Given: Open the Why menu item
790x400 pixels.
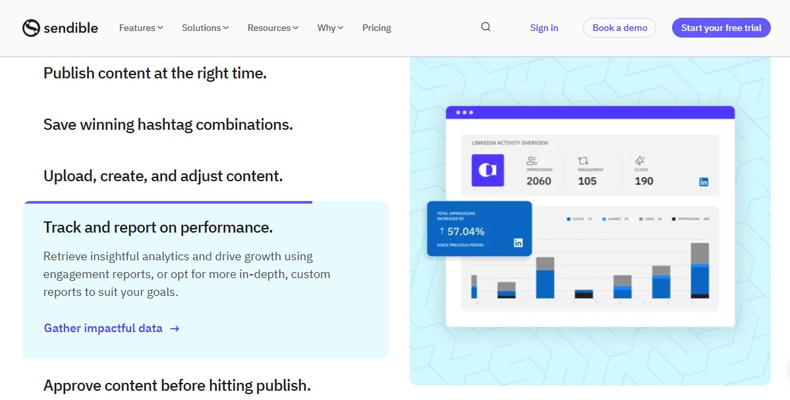Looking at the screenshot, I should pyautogui.click(x=329, y=28).
